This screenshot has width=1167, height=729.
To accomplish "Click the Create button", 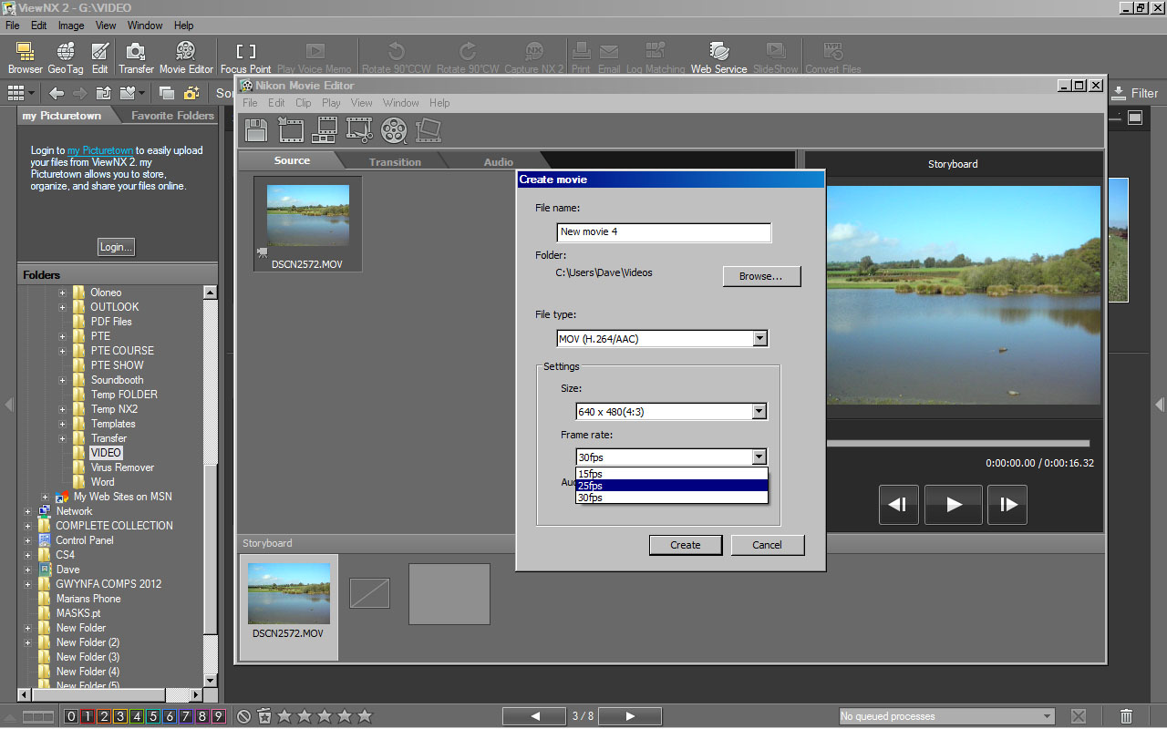I will tap(686, 545).
